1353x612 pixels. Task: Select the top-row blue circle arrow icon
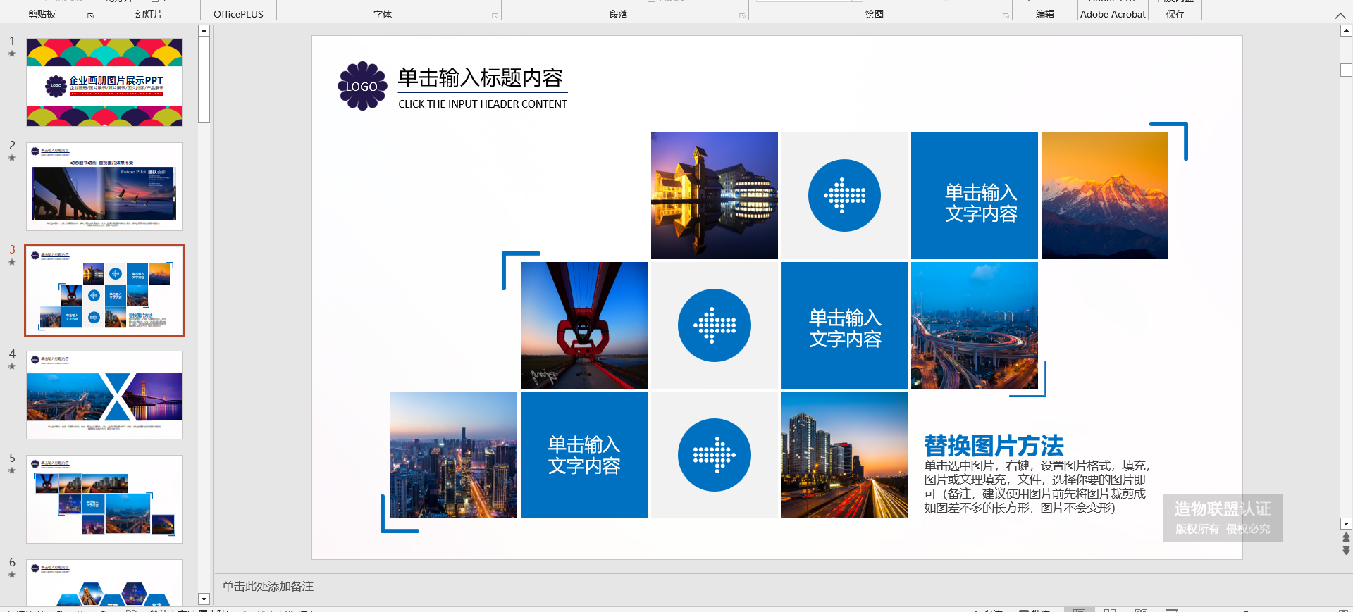point(844,196)
